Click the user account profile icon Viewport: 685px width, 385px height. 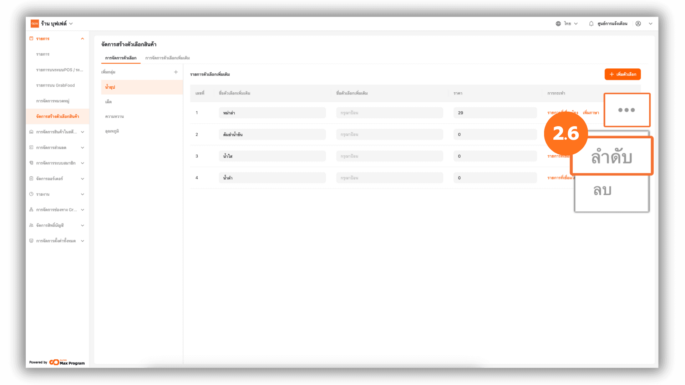click(638, 24)
